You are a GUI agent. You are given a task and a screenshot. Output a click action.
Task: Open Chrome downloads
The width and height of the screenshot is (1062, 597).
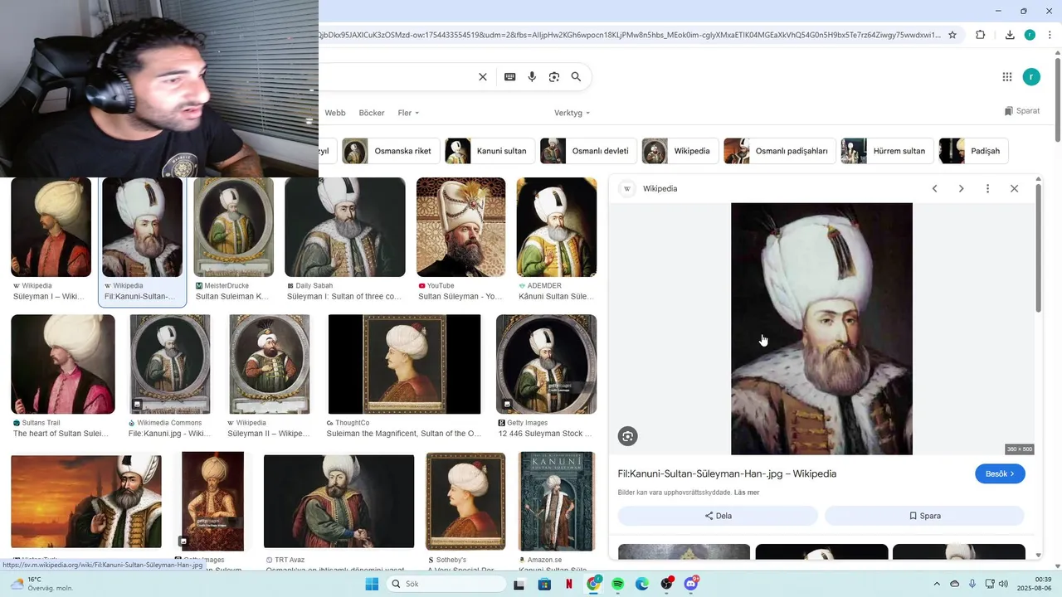[1010, 35]
